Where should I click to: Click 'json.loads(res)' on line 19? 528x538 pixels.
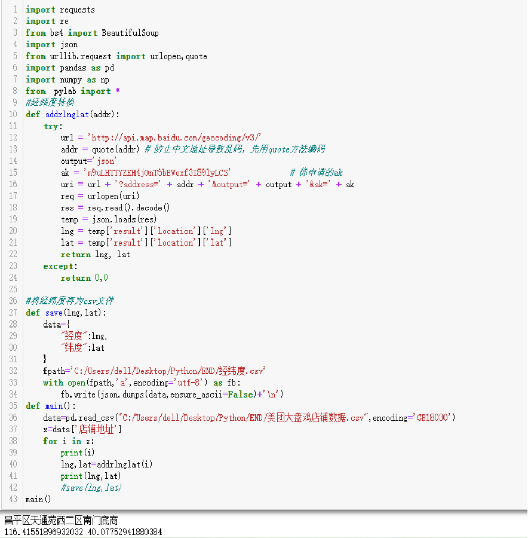point(124,219)
